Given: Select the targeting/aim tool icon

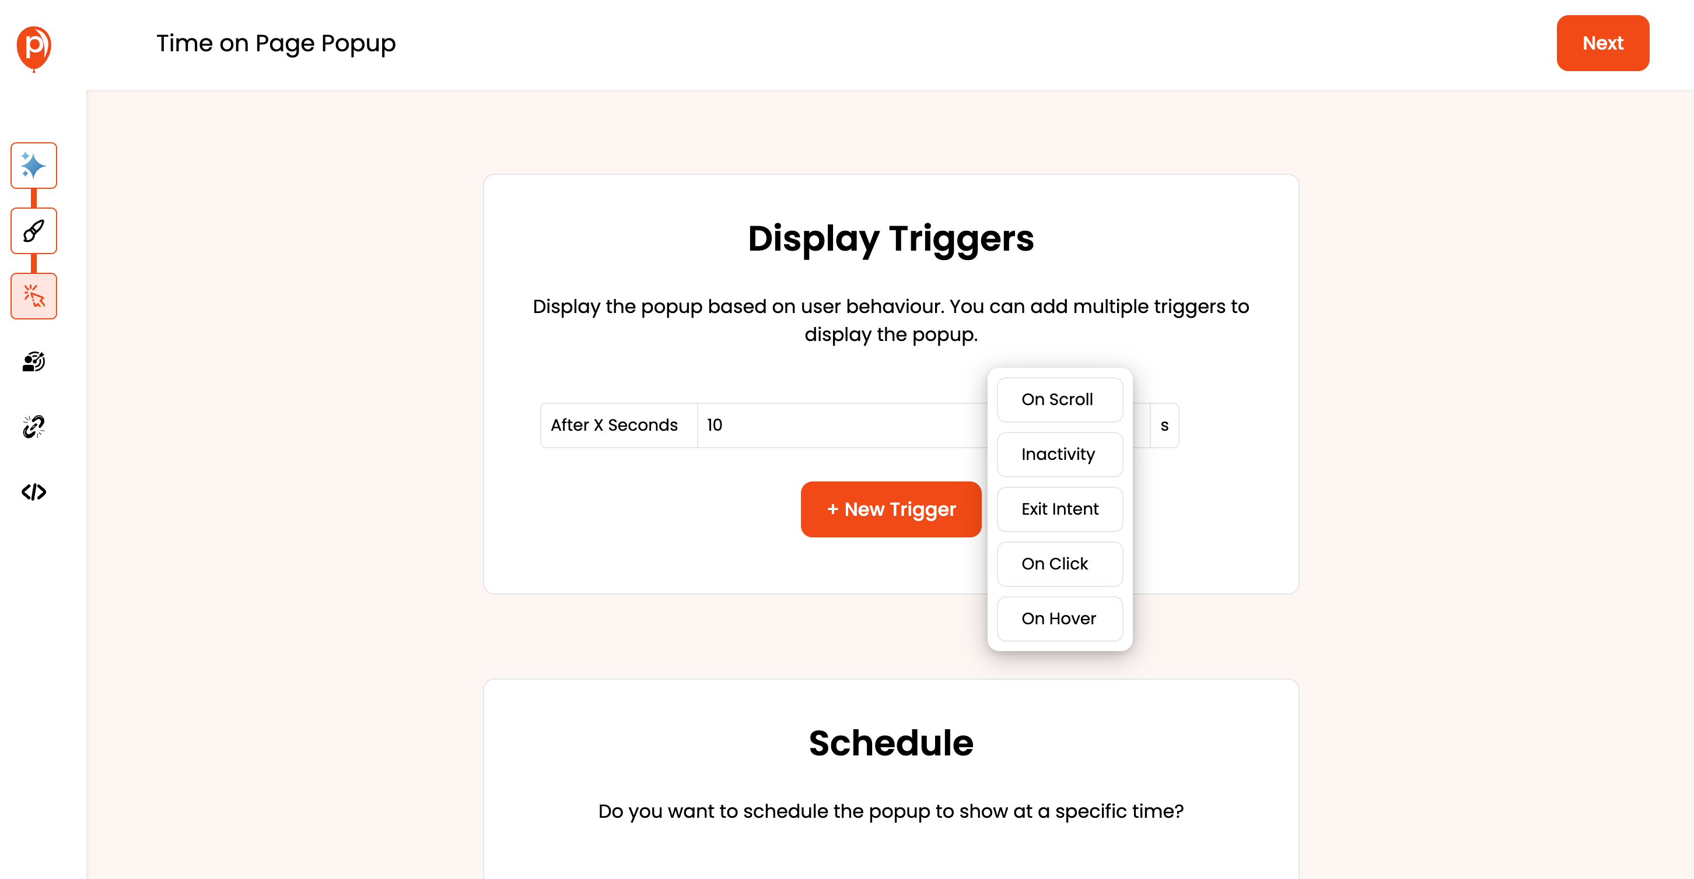Looking at the screenshot, I should (34, 361).
